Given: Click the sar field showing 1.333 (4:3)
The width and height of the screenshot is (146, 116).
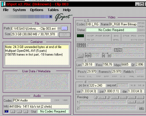Looking at the screenshot, I should [x=90, y=91].
